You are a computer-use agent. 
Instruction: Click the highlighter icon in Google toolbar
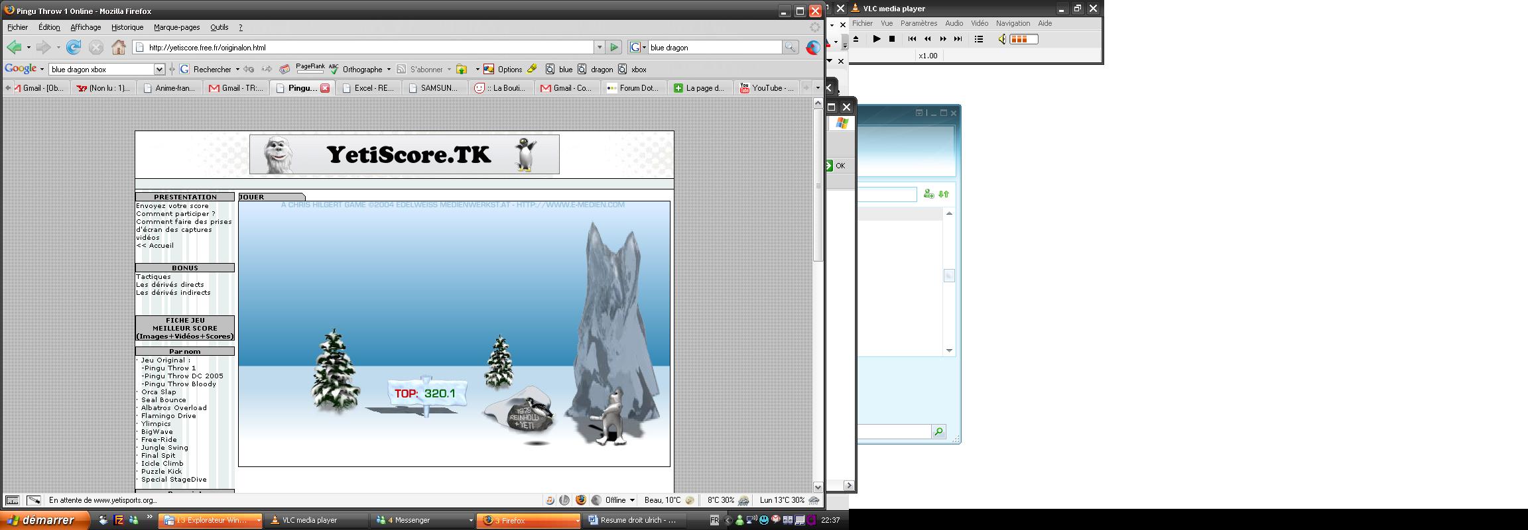(x=532, y=69)
